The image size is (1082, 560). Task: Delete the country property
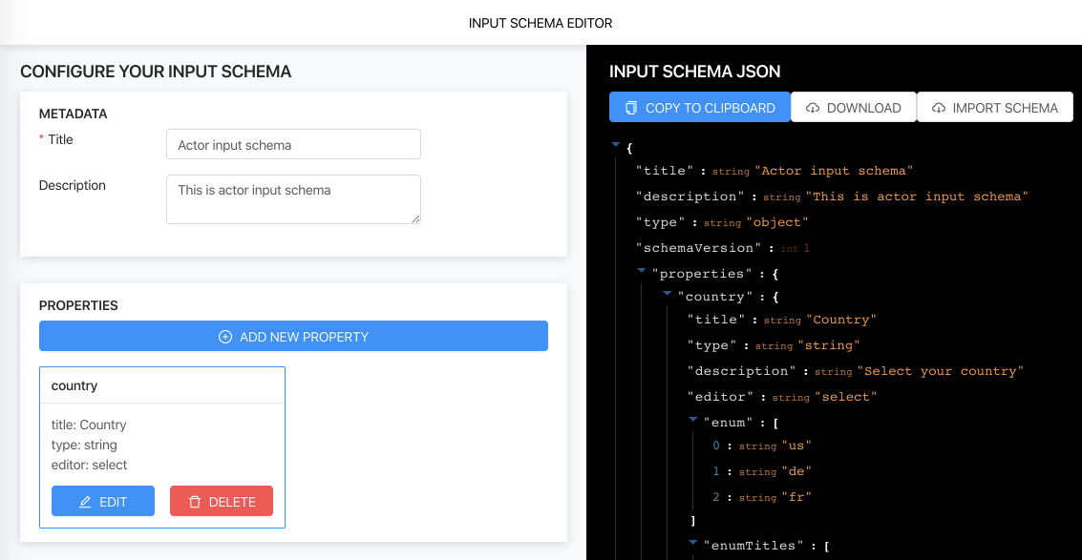point(221,500)
